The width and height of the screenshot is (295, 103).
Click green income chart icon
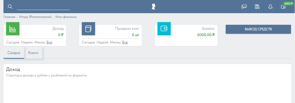pos(13,29)
